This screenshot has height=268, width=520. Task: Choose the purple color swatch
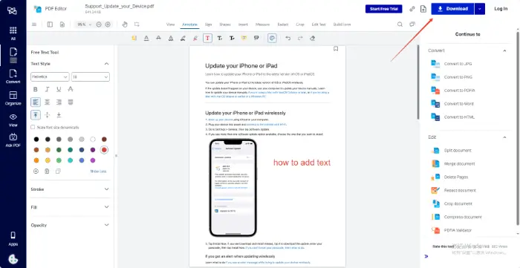click(93, 150)
